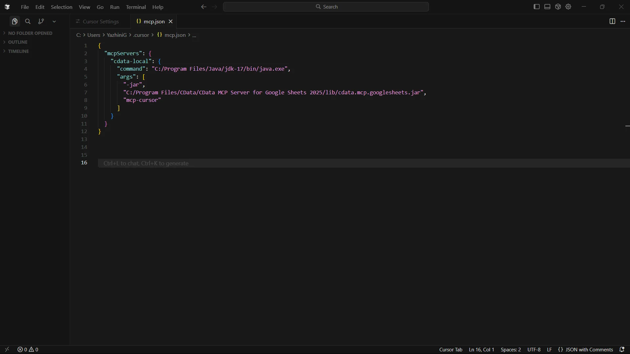Click Spaces: 2 indentation setting

tap(510, 349)
